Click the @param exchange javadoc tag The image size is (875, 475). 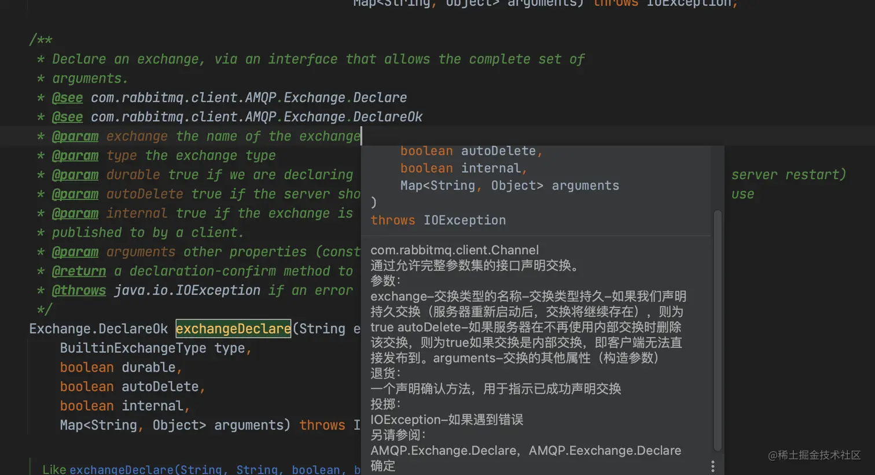pyautogui.click(x=75, y=136)
